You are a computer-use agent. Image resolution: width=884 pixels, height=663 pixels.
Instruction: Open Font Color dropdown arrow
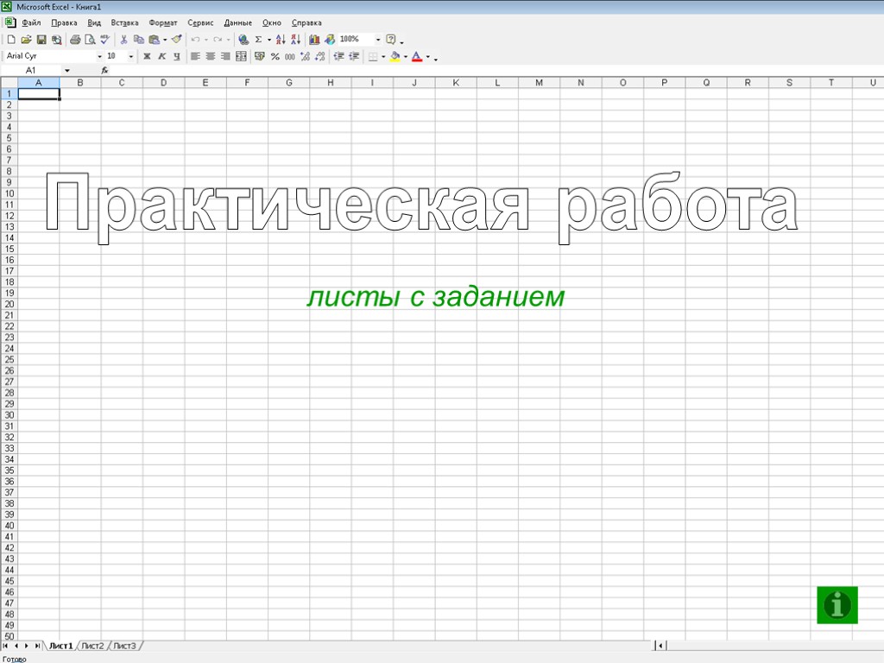pos(428,56)
